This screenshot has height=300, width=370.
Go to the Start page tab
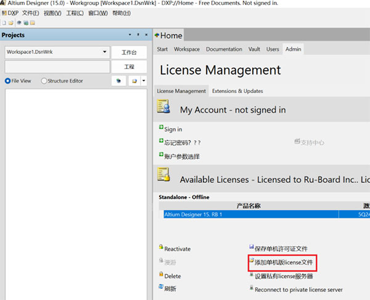[x=162, y=49]
